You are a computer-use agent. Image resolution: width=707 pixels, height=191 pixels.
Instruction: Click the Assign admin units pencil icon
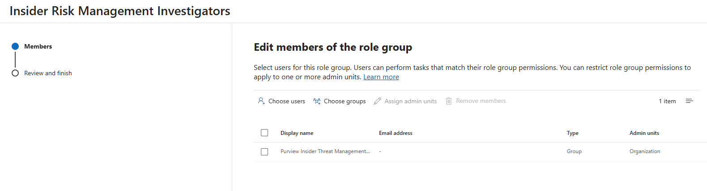(378, 101)
